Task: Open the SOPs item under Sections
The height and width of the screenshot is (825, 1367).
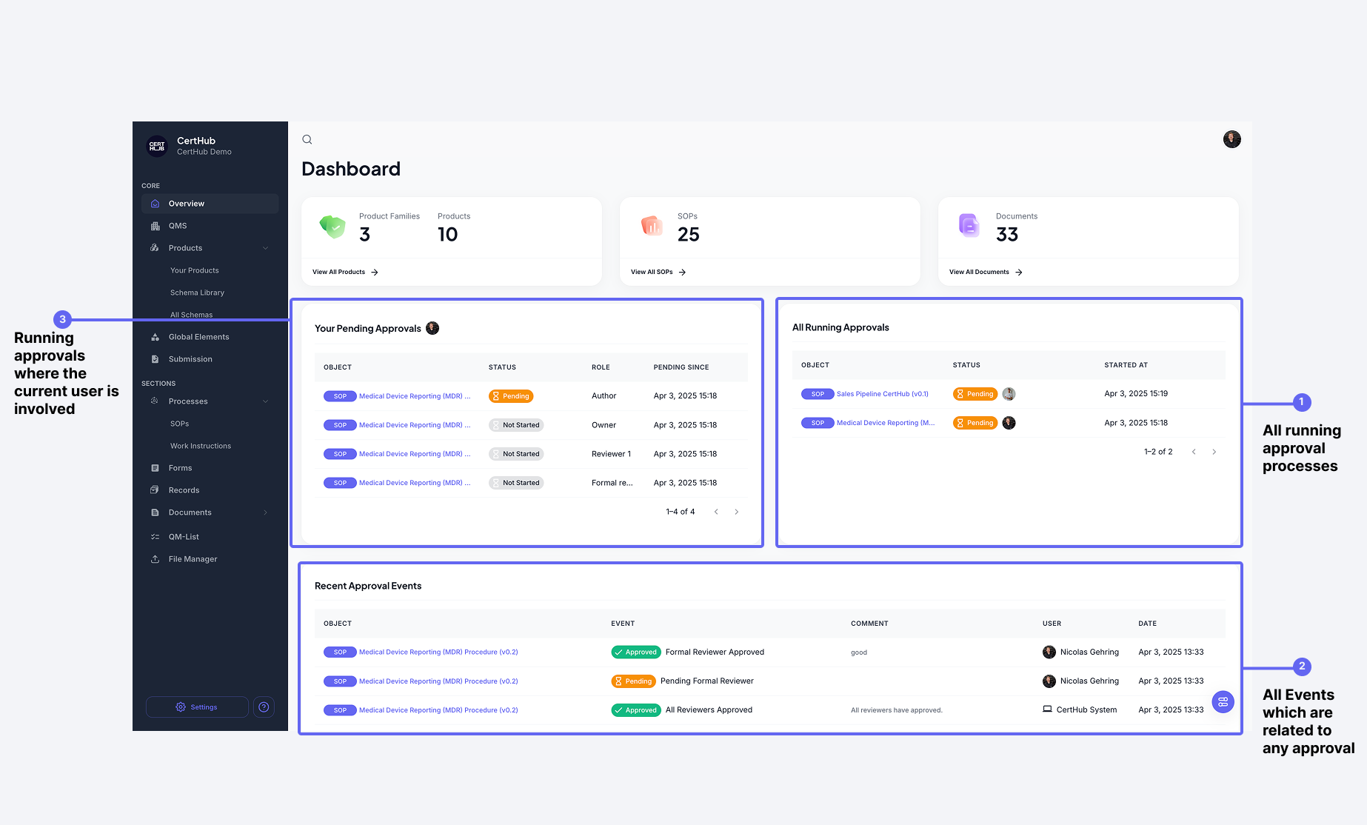Action: (x=179, y=423)
